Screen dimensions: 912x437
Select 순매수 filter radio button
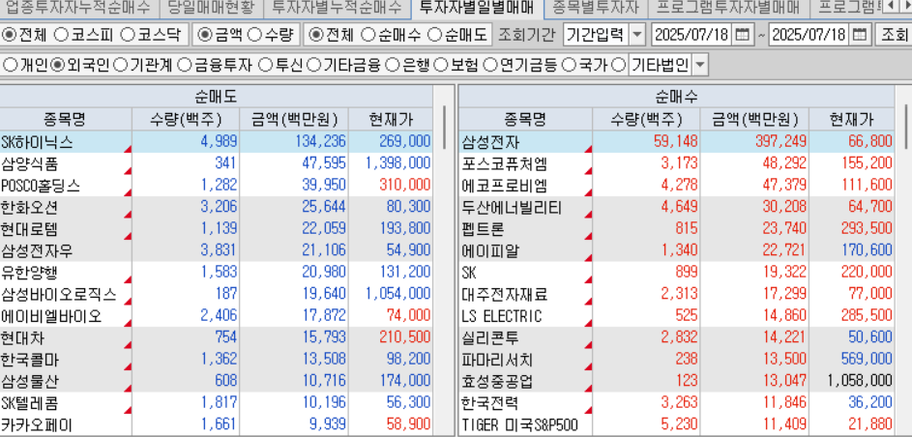coord(368,35)
